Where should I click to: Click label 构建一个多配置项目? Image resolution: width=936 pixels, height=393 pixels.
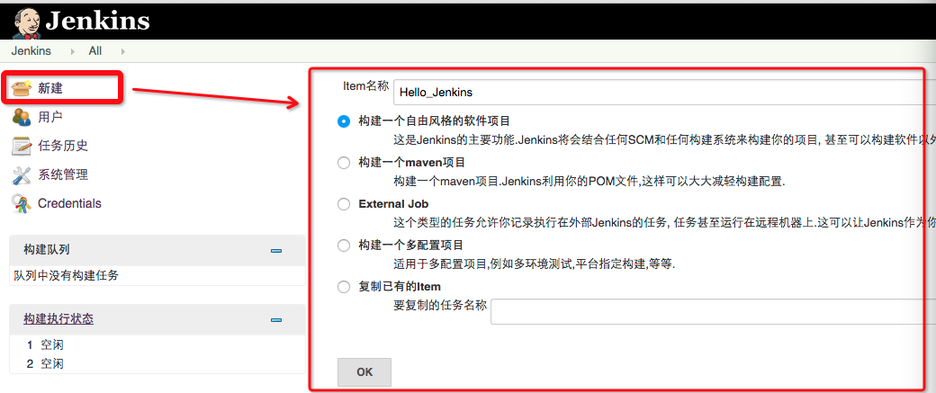411,246
